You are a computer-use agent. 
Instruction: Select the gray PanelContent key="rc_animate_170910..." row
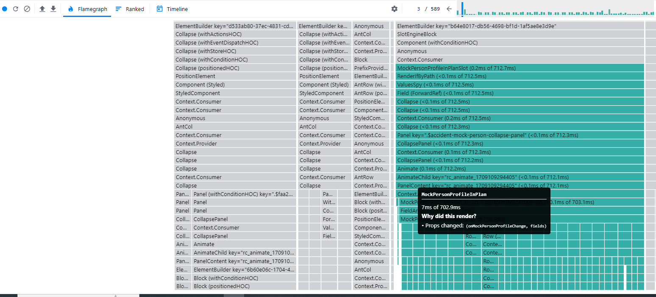click(244, 261)
